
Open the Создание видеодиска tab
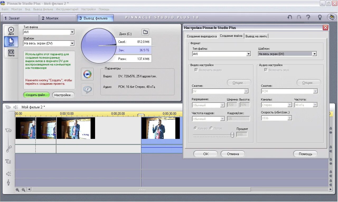[x=202, y=36]
